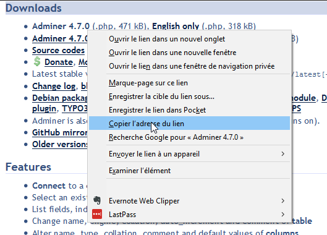Image resolution: width=327 pixels, height=235 pixels.
Task: Open the 'Debian package' link
Action: pos(60,98)
